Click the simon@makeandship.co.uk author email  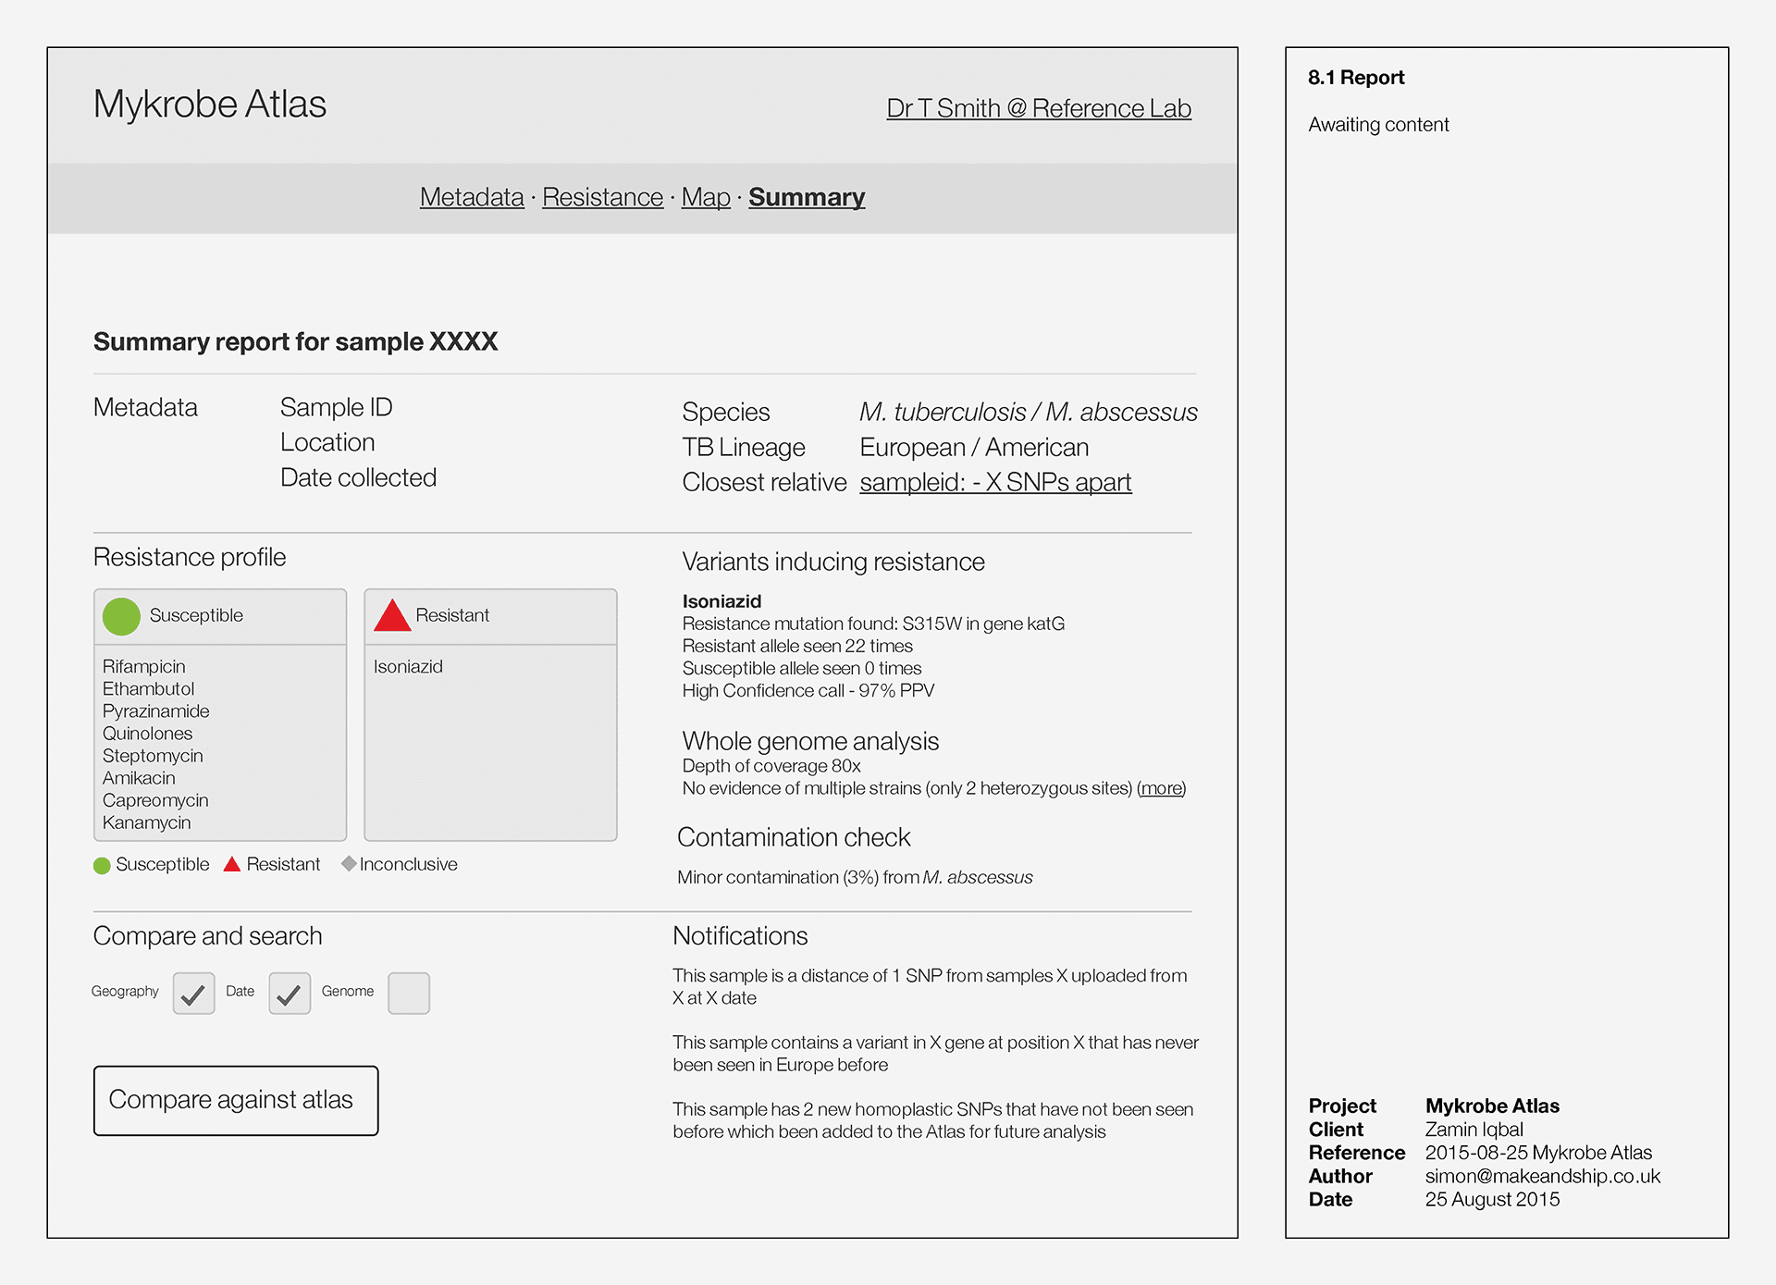point(1543,1176)
